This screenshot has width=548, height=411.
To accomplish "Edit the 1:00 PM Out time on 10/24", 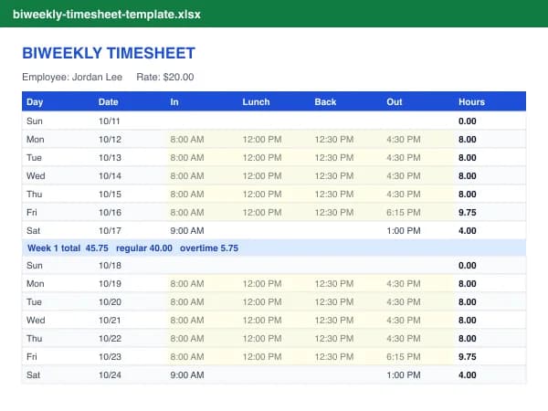I will [404, 375].
